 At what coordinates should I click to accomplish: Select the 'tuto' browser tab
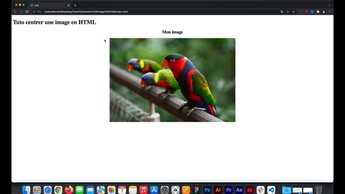(50, 5)
